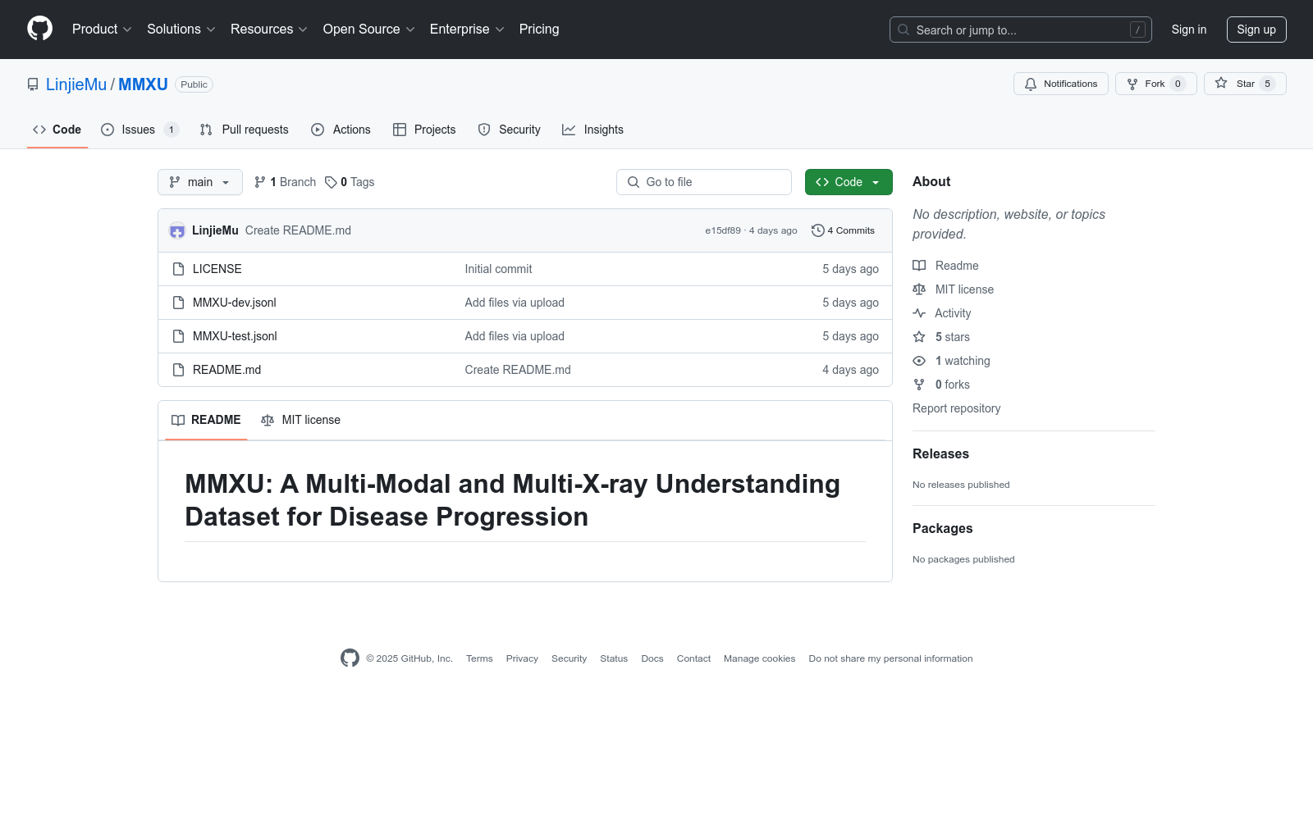Click the pulse icon beside Activity
Image resolution: width=1313 pixels, height=820 pixels.
919,313
